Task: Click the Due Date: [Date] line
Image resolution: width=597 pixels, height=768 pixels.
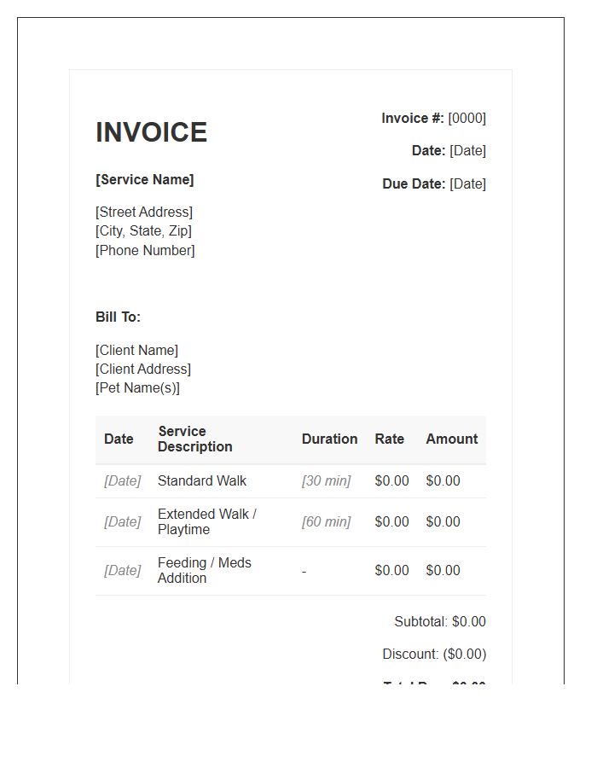Action: [434, 183]
